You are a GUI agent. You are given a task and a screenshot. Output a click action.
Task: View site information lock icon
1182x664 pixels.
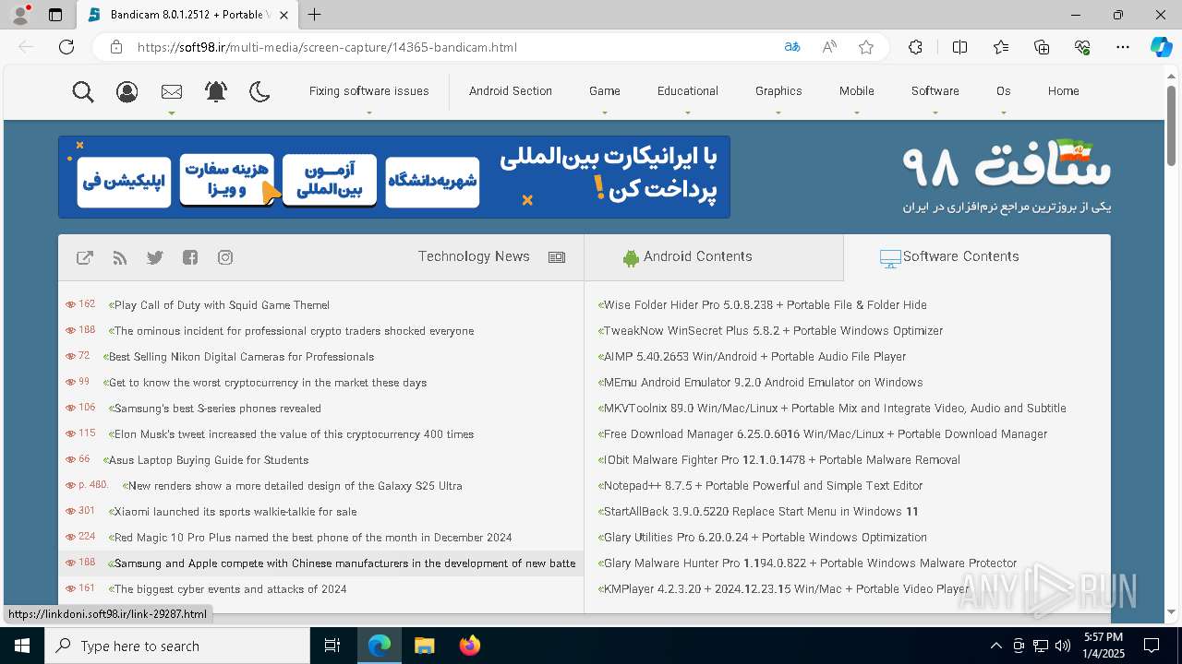coord(115,47)
